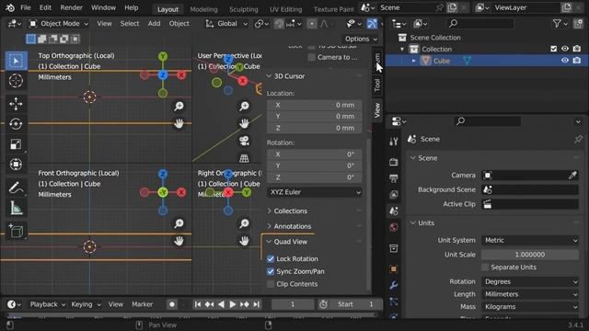Open the Object properties tab
The width and height of the screenshot is (589, 331).
pyautogui.click(x=393, y=268)
